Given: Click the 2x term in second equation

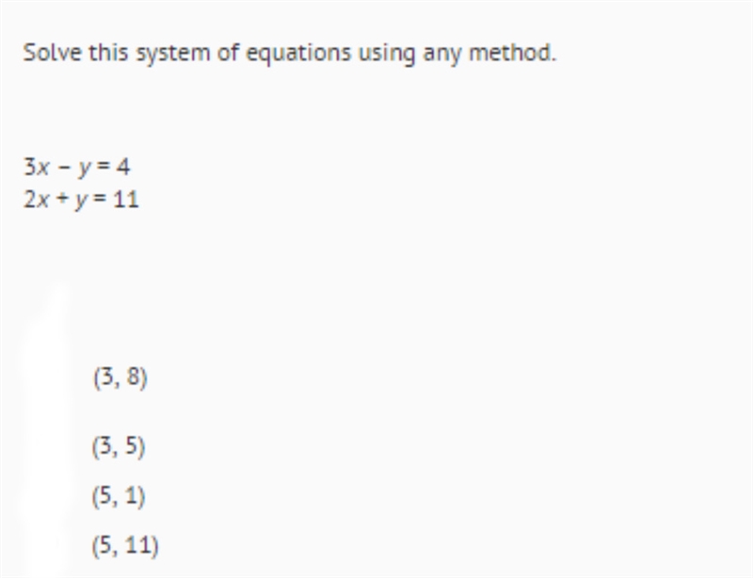Looking at the screenshot, I should coord(37,200).
